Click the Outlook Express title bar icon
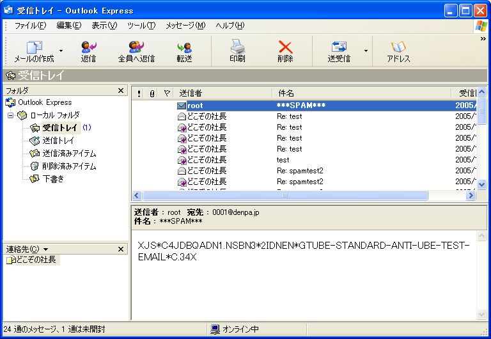The width and height of the screenshot is (491, 339). [x=8, y=10]
